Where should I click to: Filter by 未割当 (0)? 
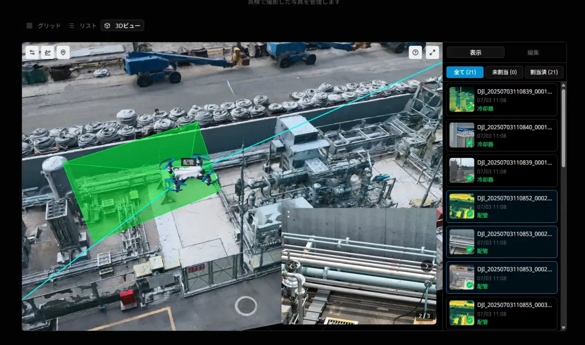point(504,72)
